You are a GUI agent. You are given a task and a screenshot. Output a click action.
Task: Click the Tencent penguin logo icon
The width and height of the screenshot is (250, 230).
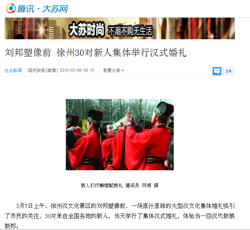[x=11, y=8]
